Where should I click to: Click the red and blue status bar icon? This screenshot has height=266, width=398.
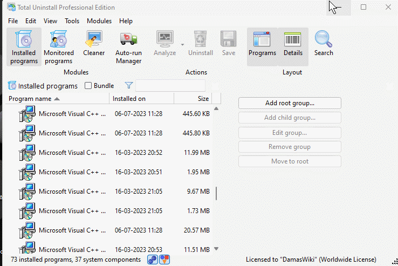click(x=164, y=260)
